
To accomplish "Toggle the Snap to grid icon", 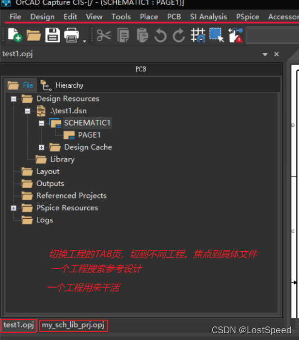I will coord(198,35).
